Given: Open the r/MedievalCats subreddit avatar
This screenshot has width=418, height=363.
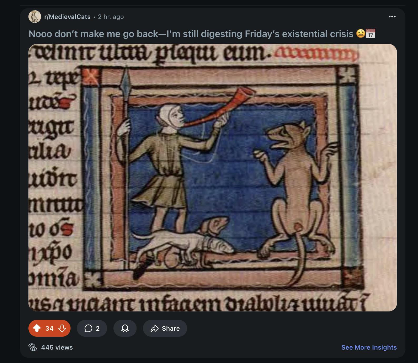Looking at the screenshot, I should tap(35, 17).
